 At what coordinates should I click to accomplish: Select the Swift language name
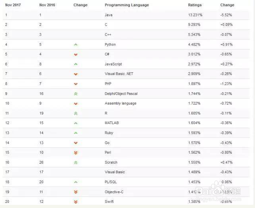coord(109,202)
